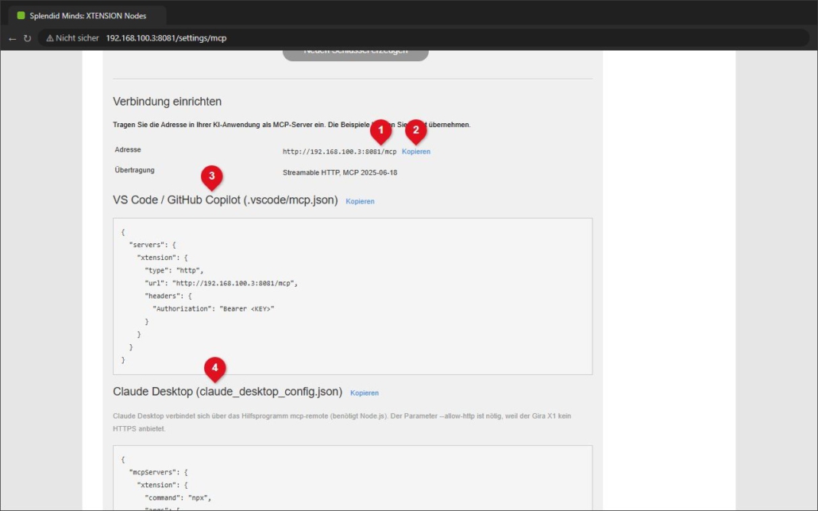Click the green favicon in the tab
The image size is (818, 511).
21,16
